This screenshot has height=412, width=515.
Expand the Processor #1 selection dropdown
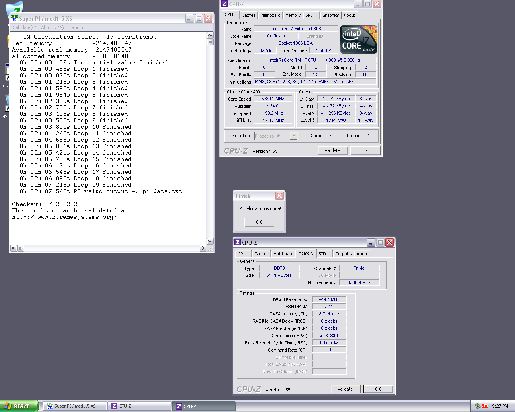(x=294, y=136)
